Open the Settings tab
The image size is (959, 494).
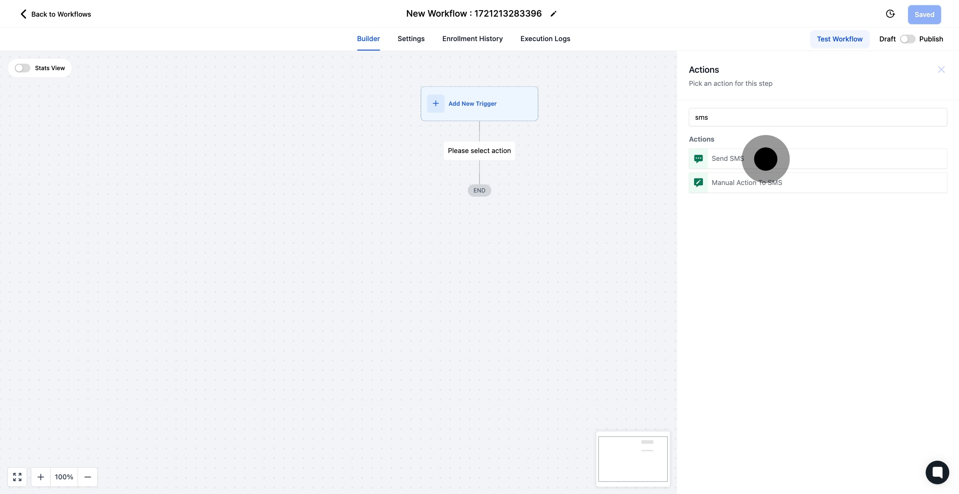coord(411,39)
